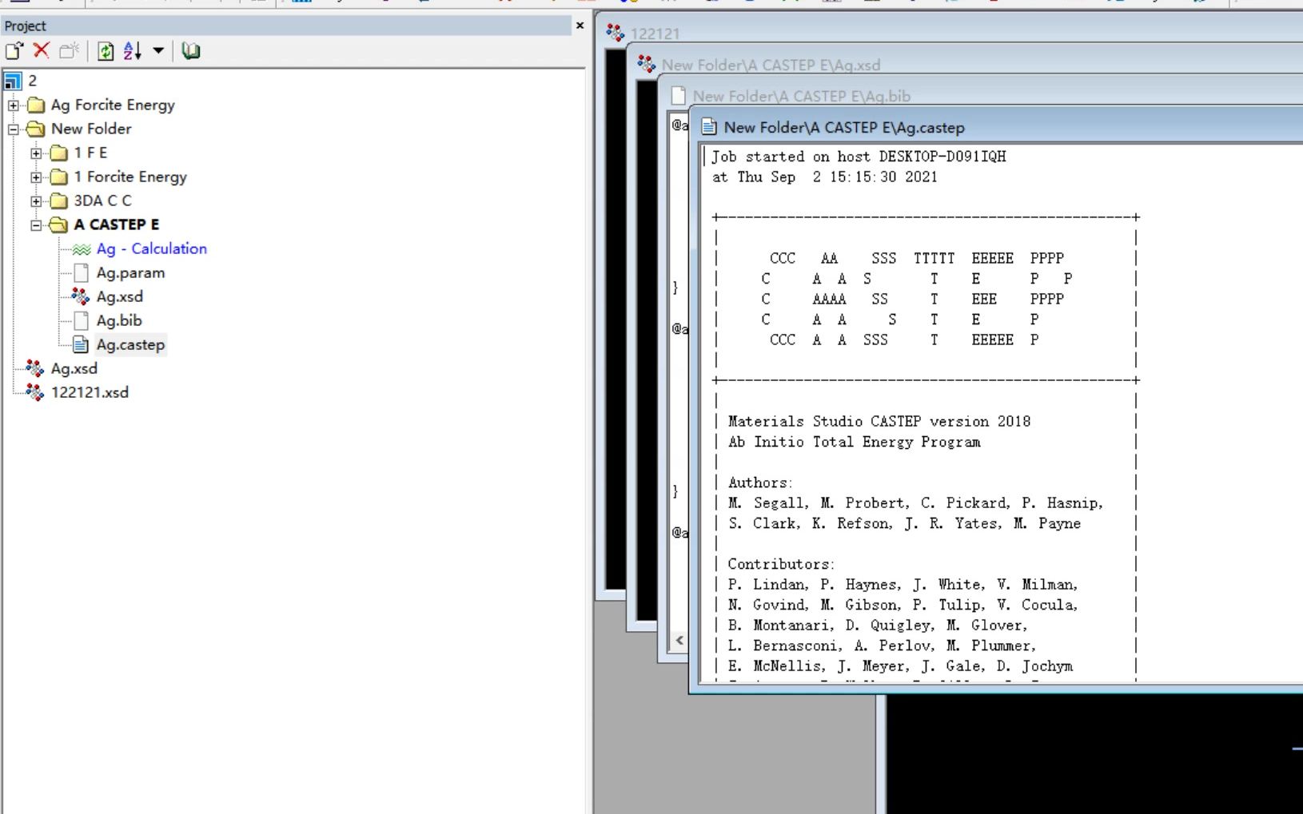Click the project icon next to root '2'
The image size is (1303, 814).
point(13,81)
